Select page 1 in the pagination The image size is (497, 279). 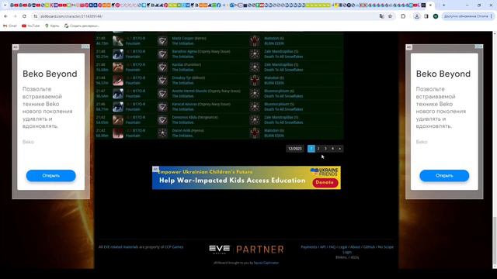(311, 149)
